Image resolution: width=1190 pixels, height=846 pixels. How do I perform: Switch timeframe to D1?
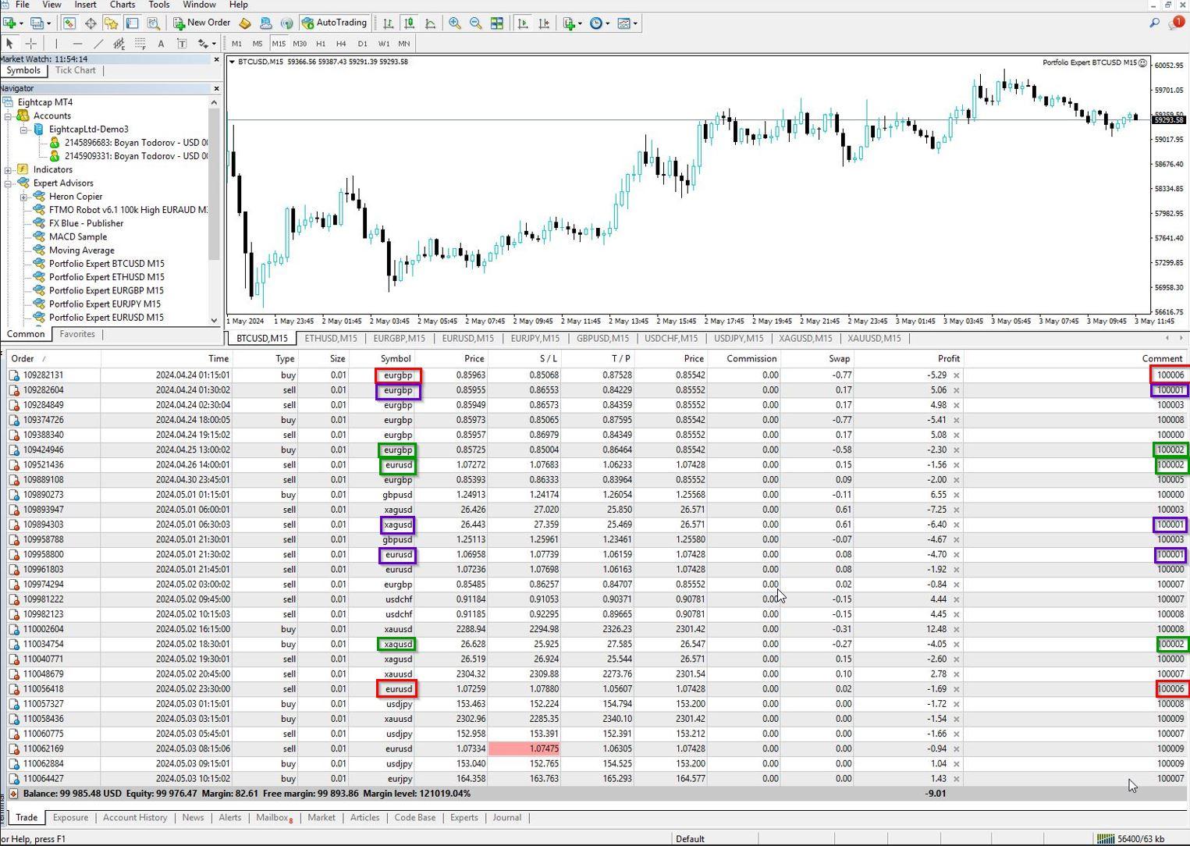[x=362, y=44]
